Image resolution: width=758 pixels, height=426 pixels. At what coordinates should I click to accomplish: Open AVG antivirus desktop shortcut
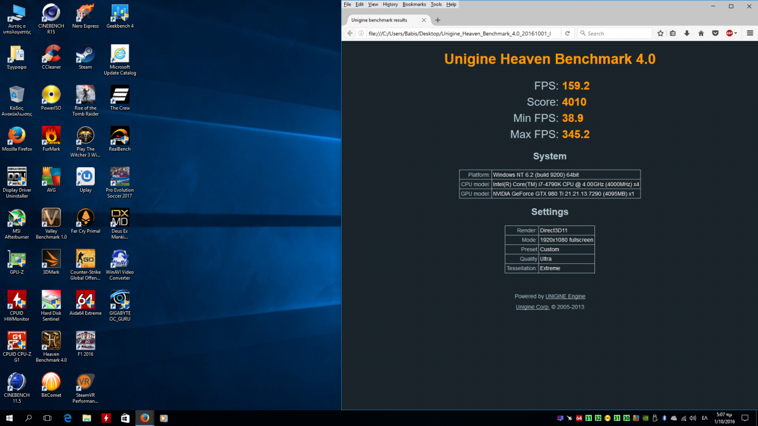[x=51, y=180]
